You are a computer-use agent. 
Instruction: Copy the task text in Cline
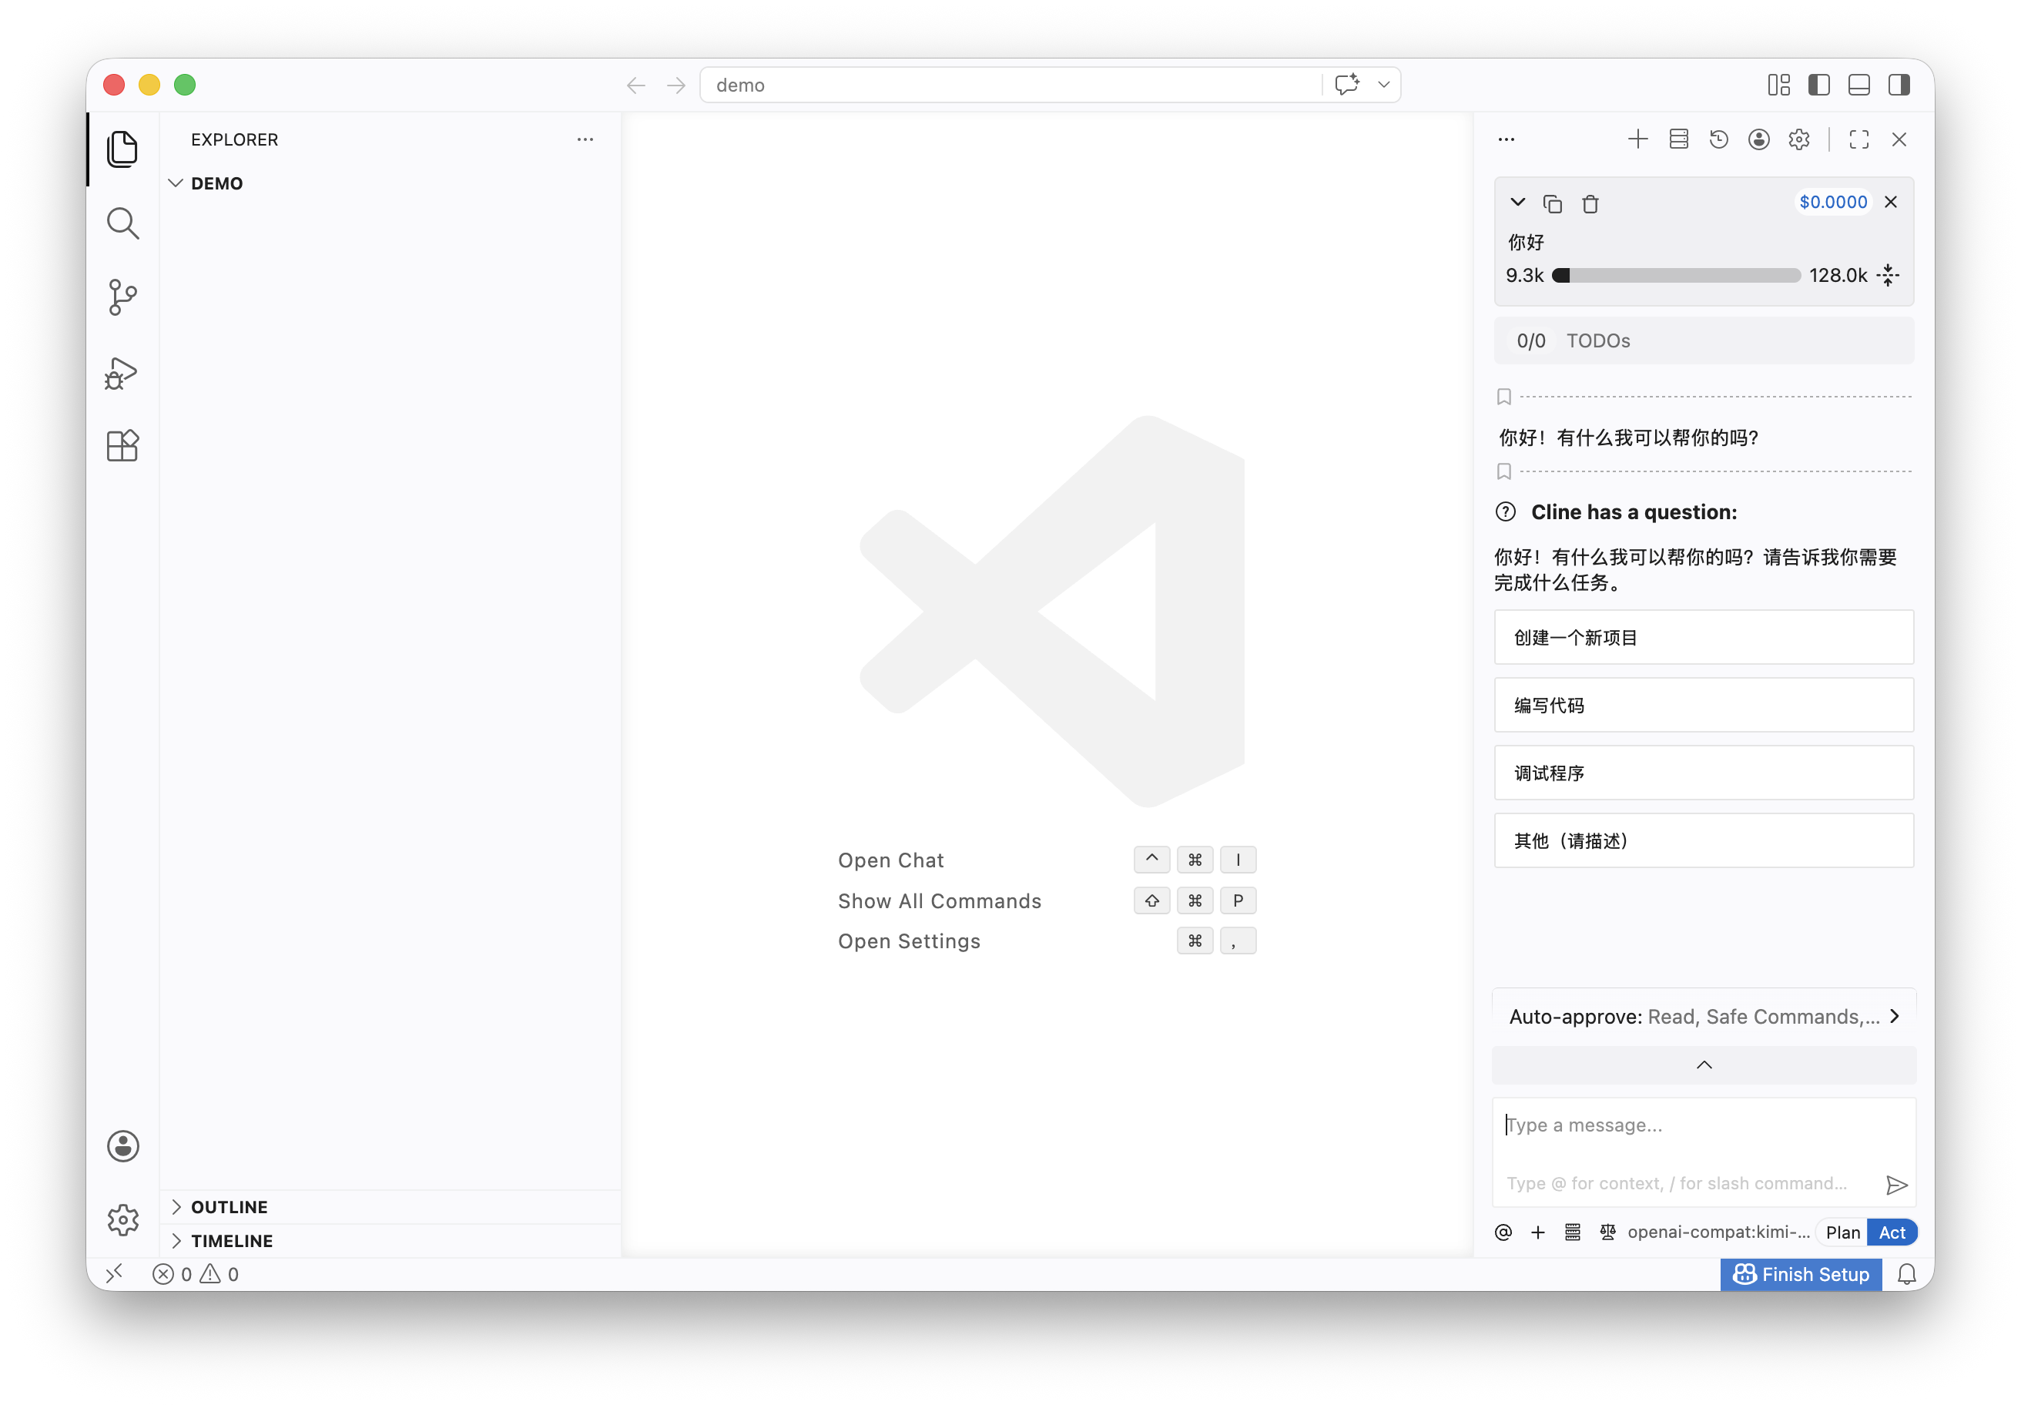pos(1553,203)
